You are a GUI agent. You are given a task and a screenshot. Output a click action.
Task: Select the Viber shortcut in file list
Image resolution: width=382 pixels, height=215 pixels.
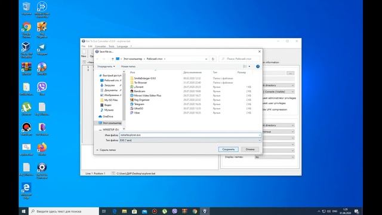(135, 113)
